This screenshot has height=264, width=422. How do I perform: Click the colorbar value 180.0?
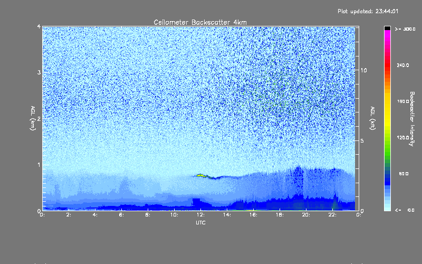[x=403, y=101]
